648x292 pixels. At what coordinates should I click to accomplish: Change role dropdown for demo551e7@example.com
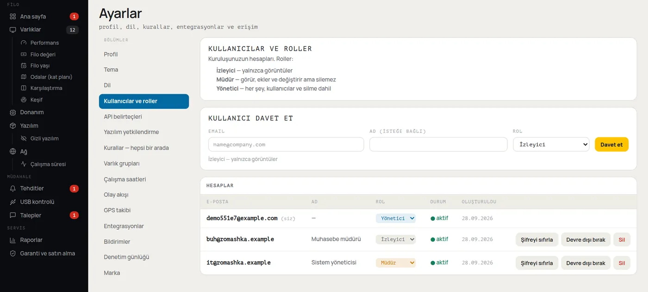396,218
